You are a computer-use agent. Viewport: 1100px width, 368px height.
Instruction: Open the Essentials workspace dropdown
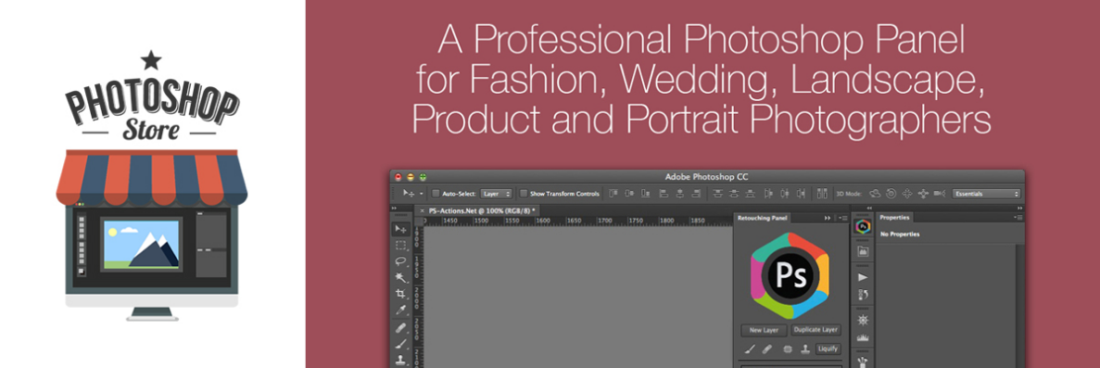tap(986, 193)
